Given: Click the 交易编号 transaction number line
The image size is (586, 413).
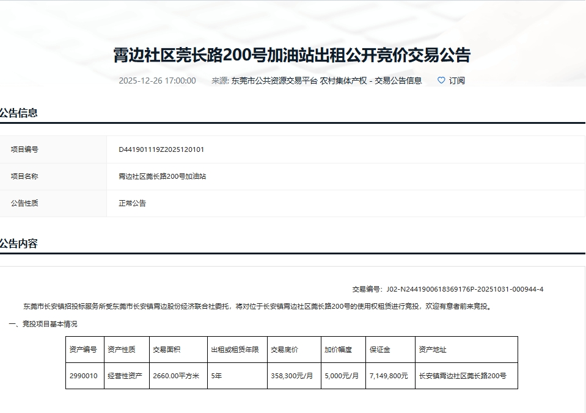Looking at the screenshot, I should [x=447, y=289].
